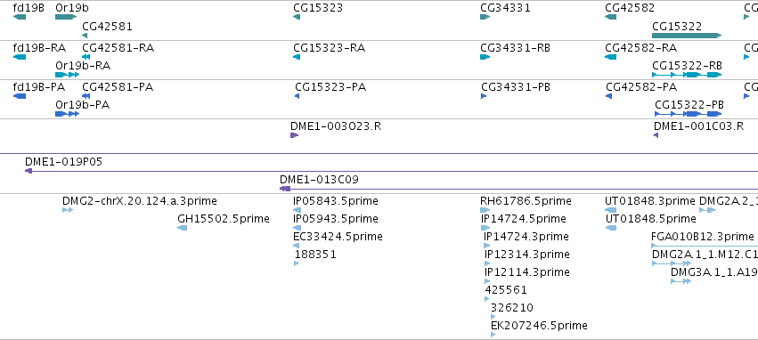The image size is (758, 340).
Task: Select the GH15502.5prime EST glyph
Action: click(183, 228)
